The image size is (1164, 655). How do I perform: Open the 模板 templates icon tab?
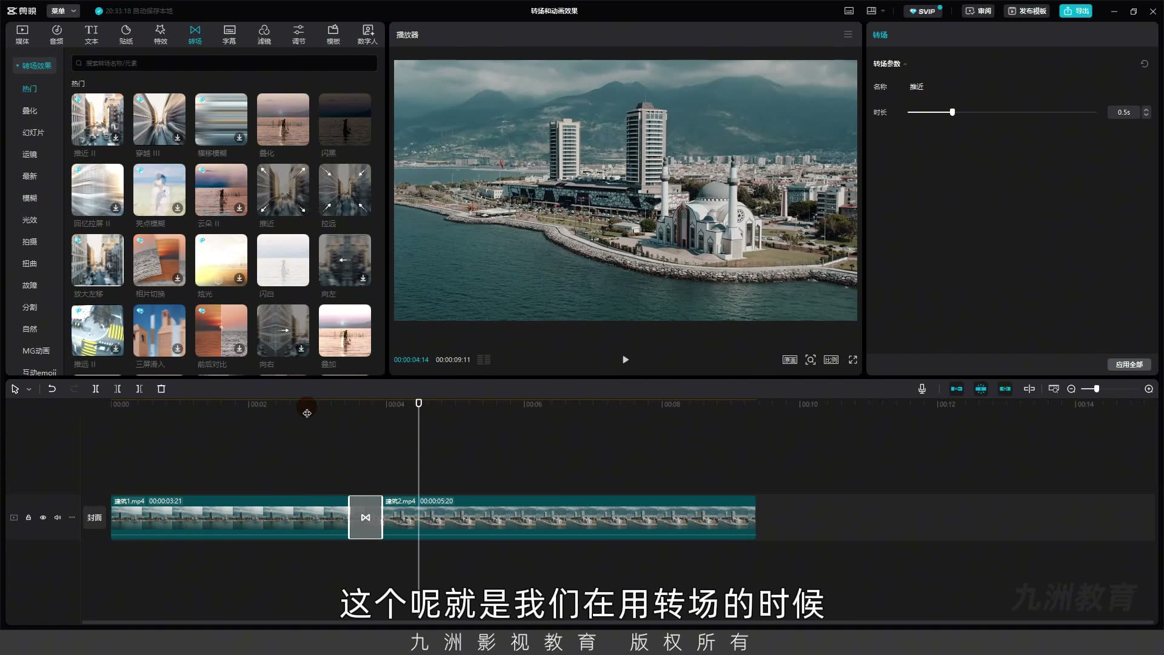[x=333, y=35]
